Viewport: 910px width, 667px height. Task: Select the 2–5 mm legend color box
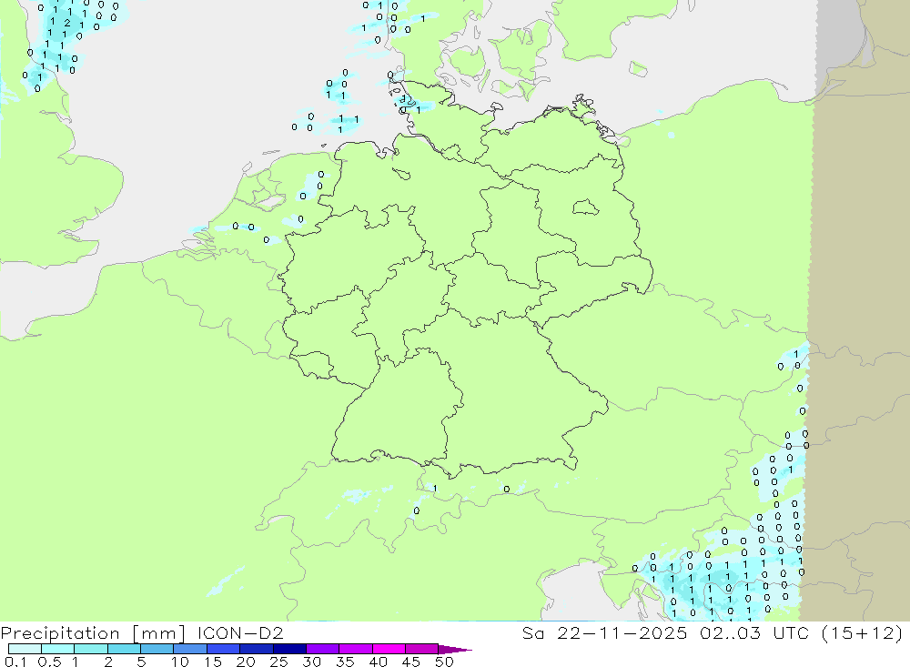[124, 649]
